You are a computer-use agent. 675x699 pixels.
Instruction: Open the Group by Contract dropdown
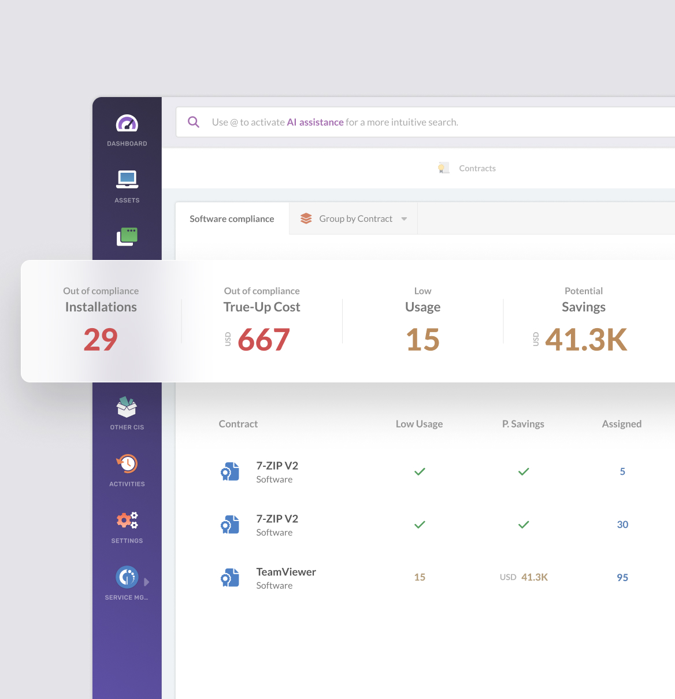tap(353, 219)
